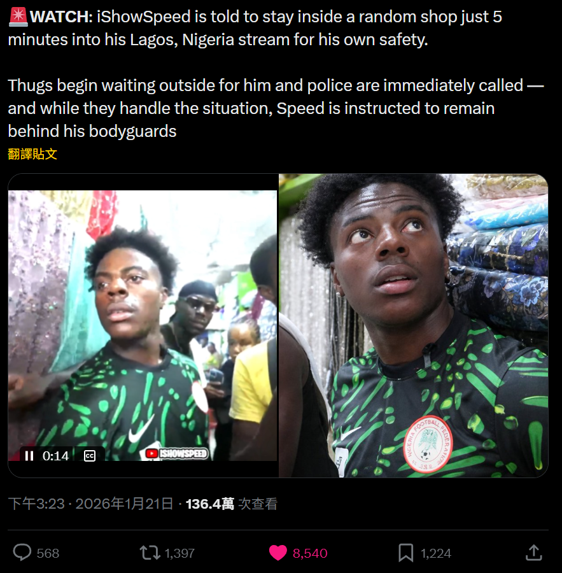Unlike the post using pink heart
Viewport: 562px width, 573px height.
(x=278, y=553)
